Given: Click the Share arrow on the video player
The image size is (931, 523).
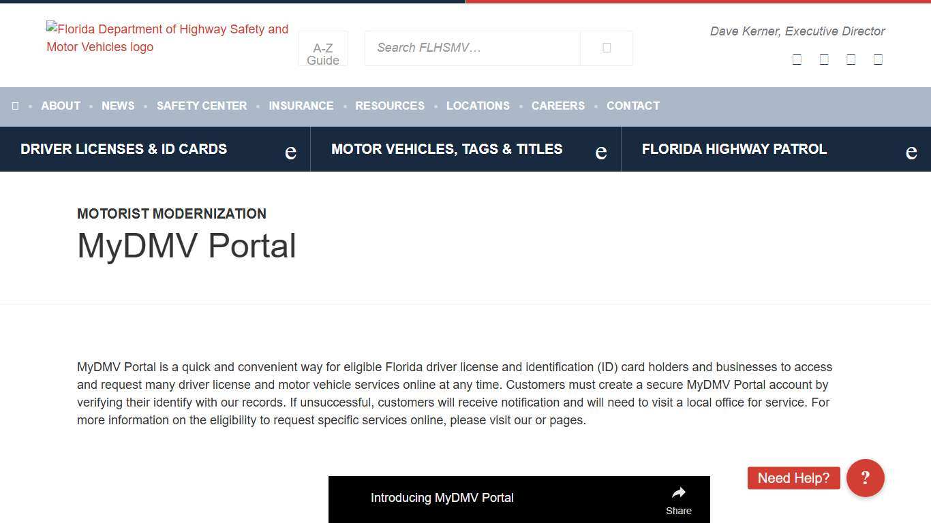Looking at the screenshot, I should [x=678, y=492].
